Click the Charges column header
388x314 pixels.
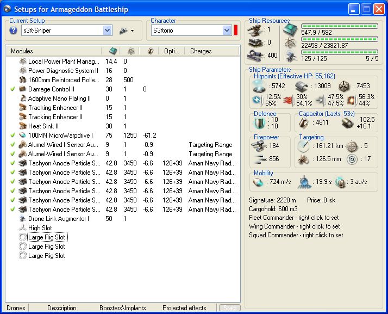click(201, 51)
